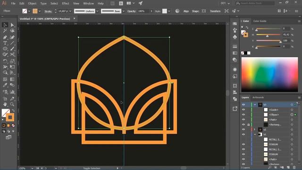
Task: Open the fill swatch dropdown
Action: [29, 11]
